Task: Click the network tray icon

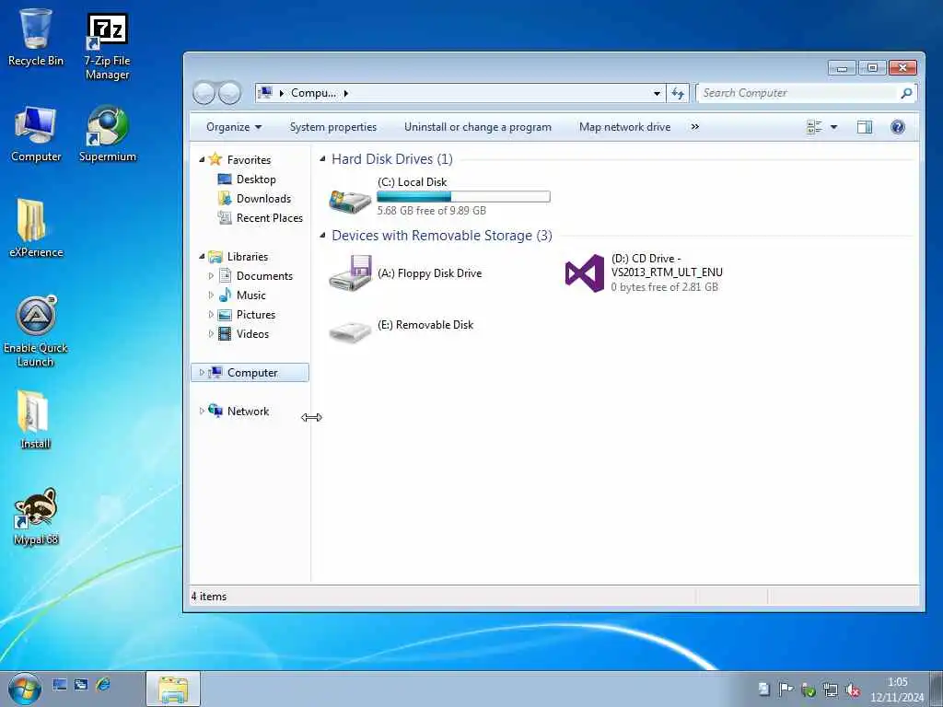Action: 830,690
